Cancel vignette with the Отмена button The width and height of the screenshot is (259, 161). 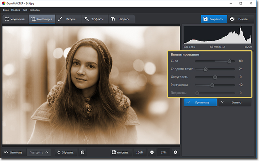(234, 102)
